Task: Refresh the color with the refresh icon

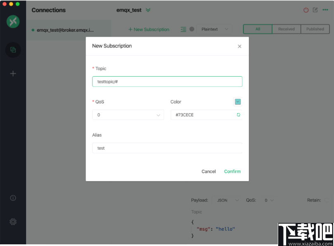Action: tap(238, 115)
